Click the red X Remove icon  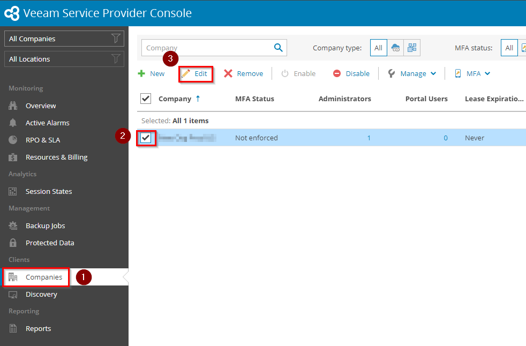click(228, 73)
